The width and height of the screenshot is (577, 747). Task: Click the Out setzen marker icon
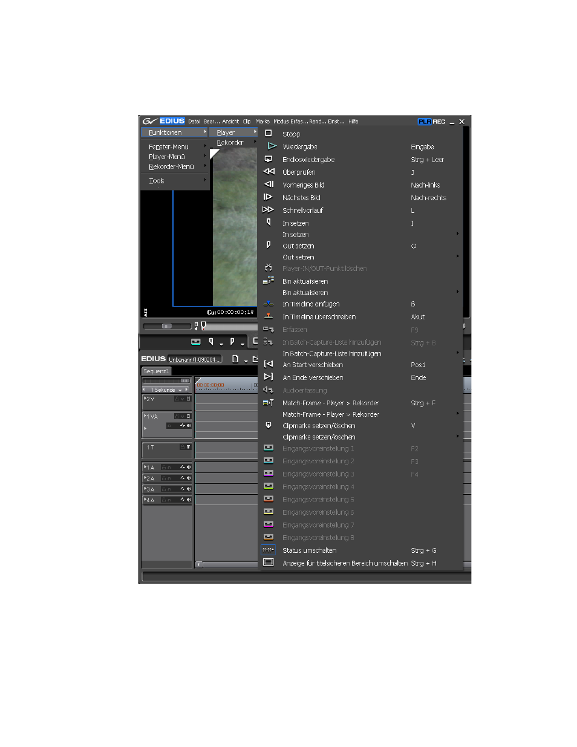click(x=269, y=246)
